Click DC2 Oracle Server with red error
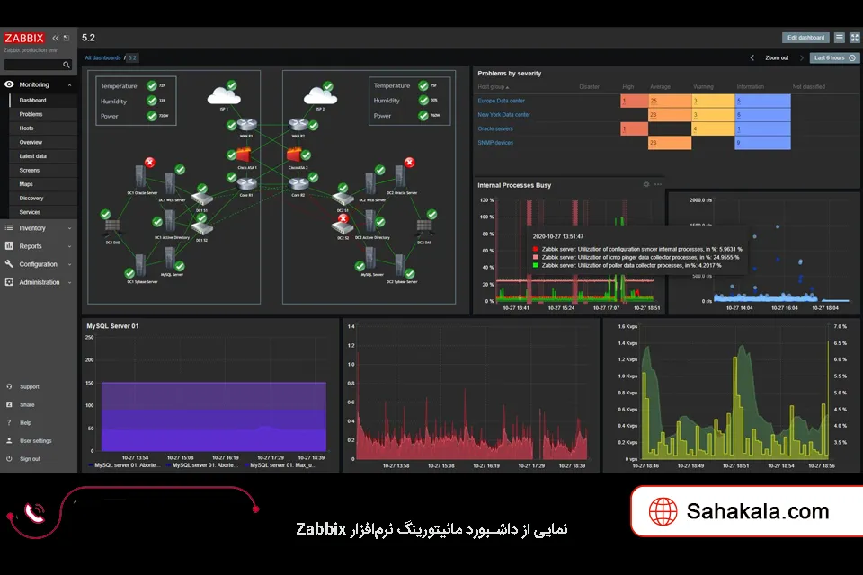863x575 pixels. (401, 176)
